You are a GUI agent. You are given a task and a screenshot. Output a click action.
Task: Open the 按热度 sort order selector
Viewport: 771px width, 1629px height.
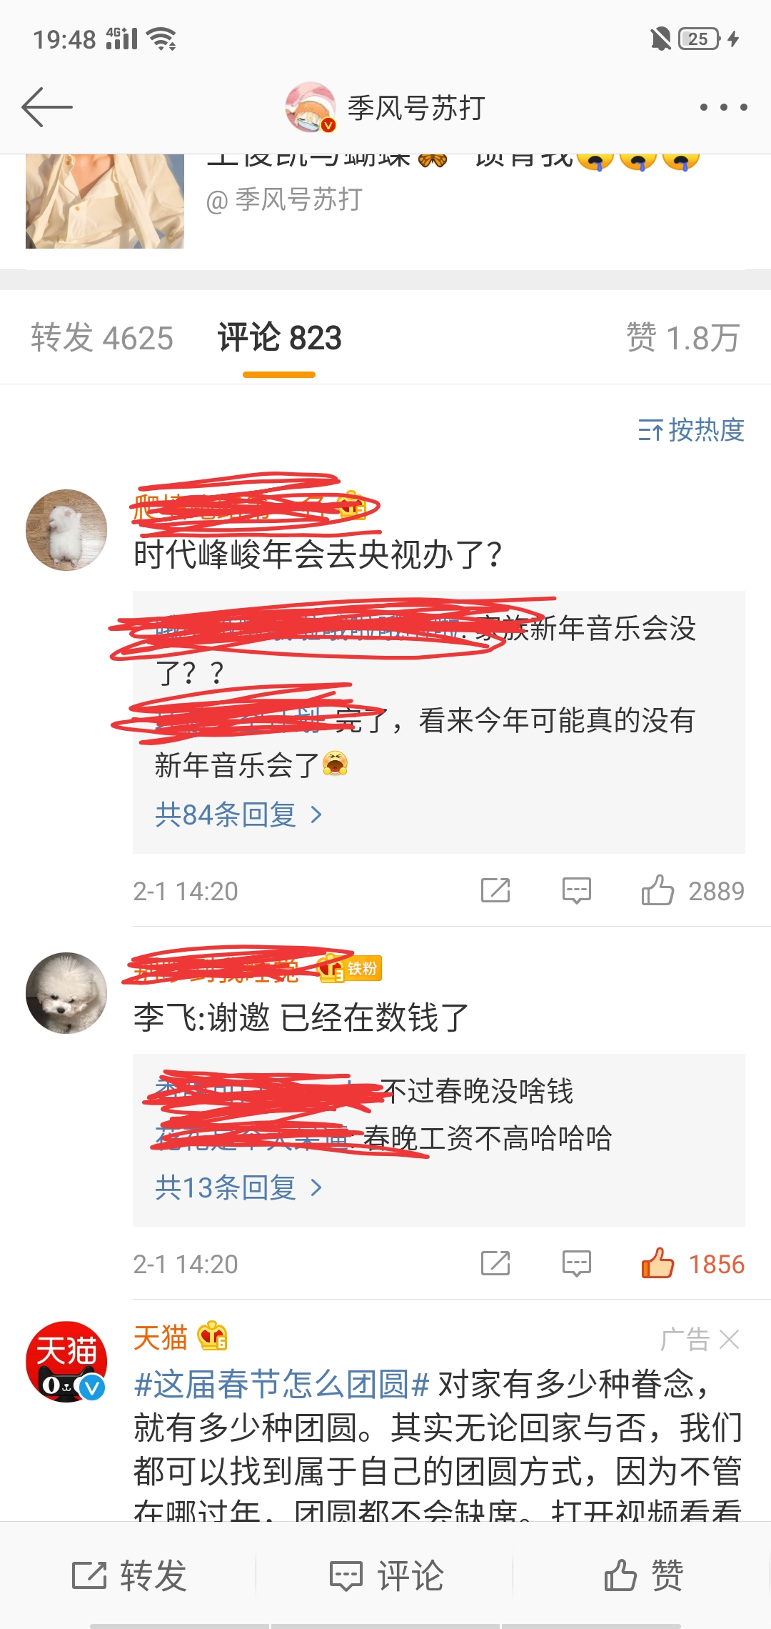[691, 430]
